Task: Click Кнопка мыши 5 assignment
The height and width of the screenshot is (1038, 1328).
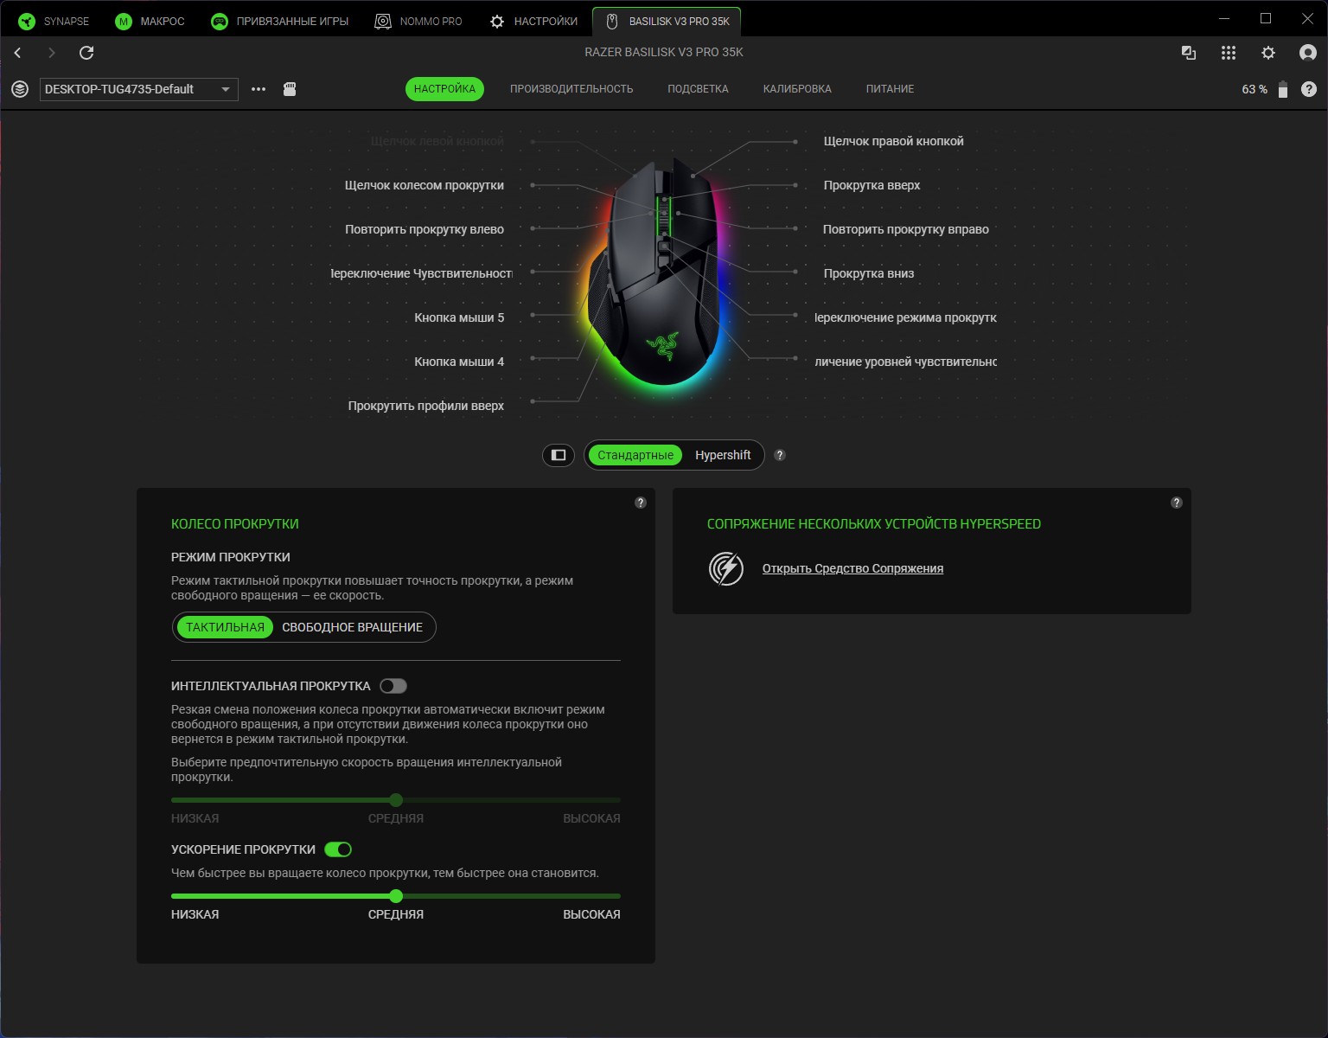Action: (458, 317)
